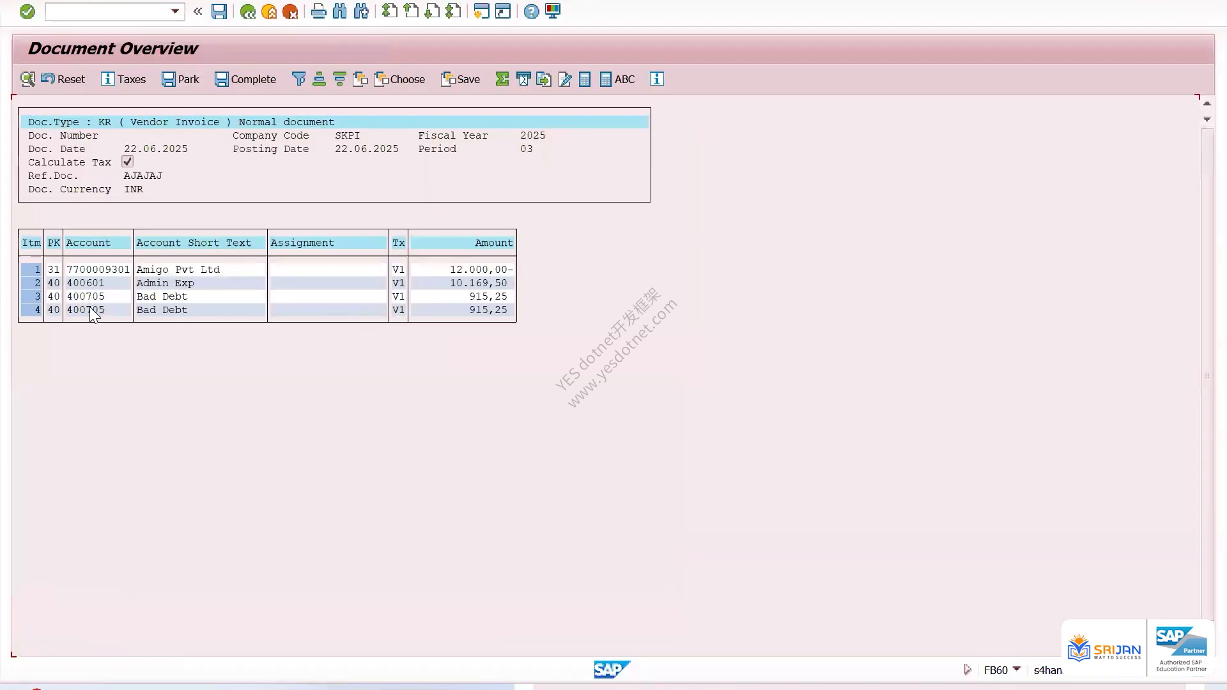Open a new GUI window icon
The height and width of the screenshot is (690, 1227).
(482, 11)
